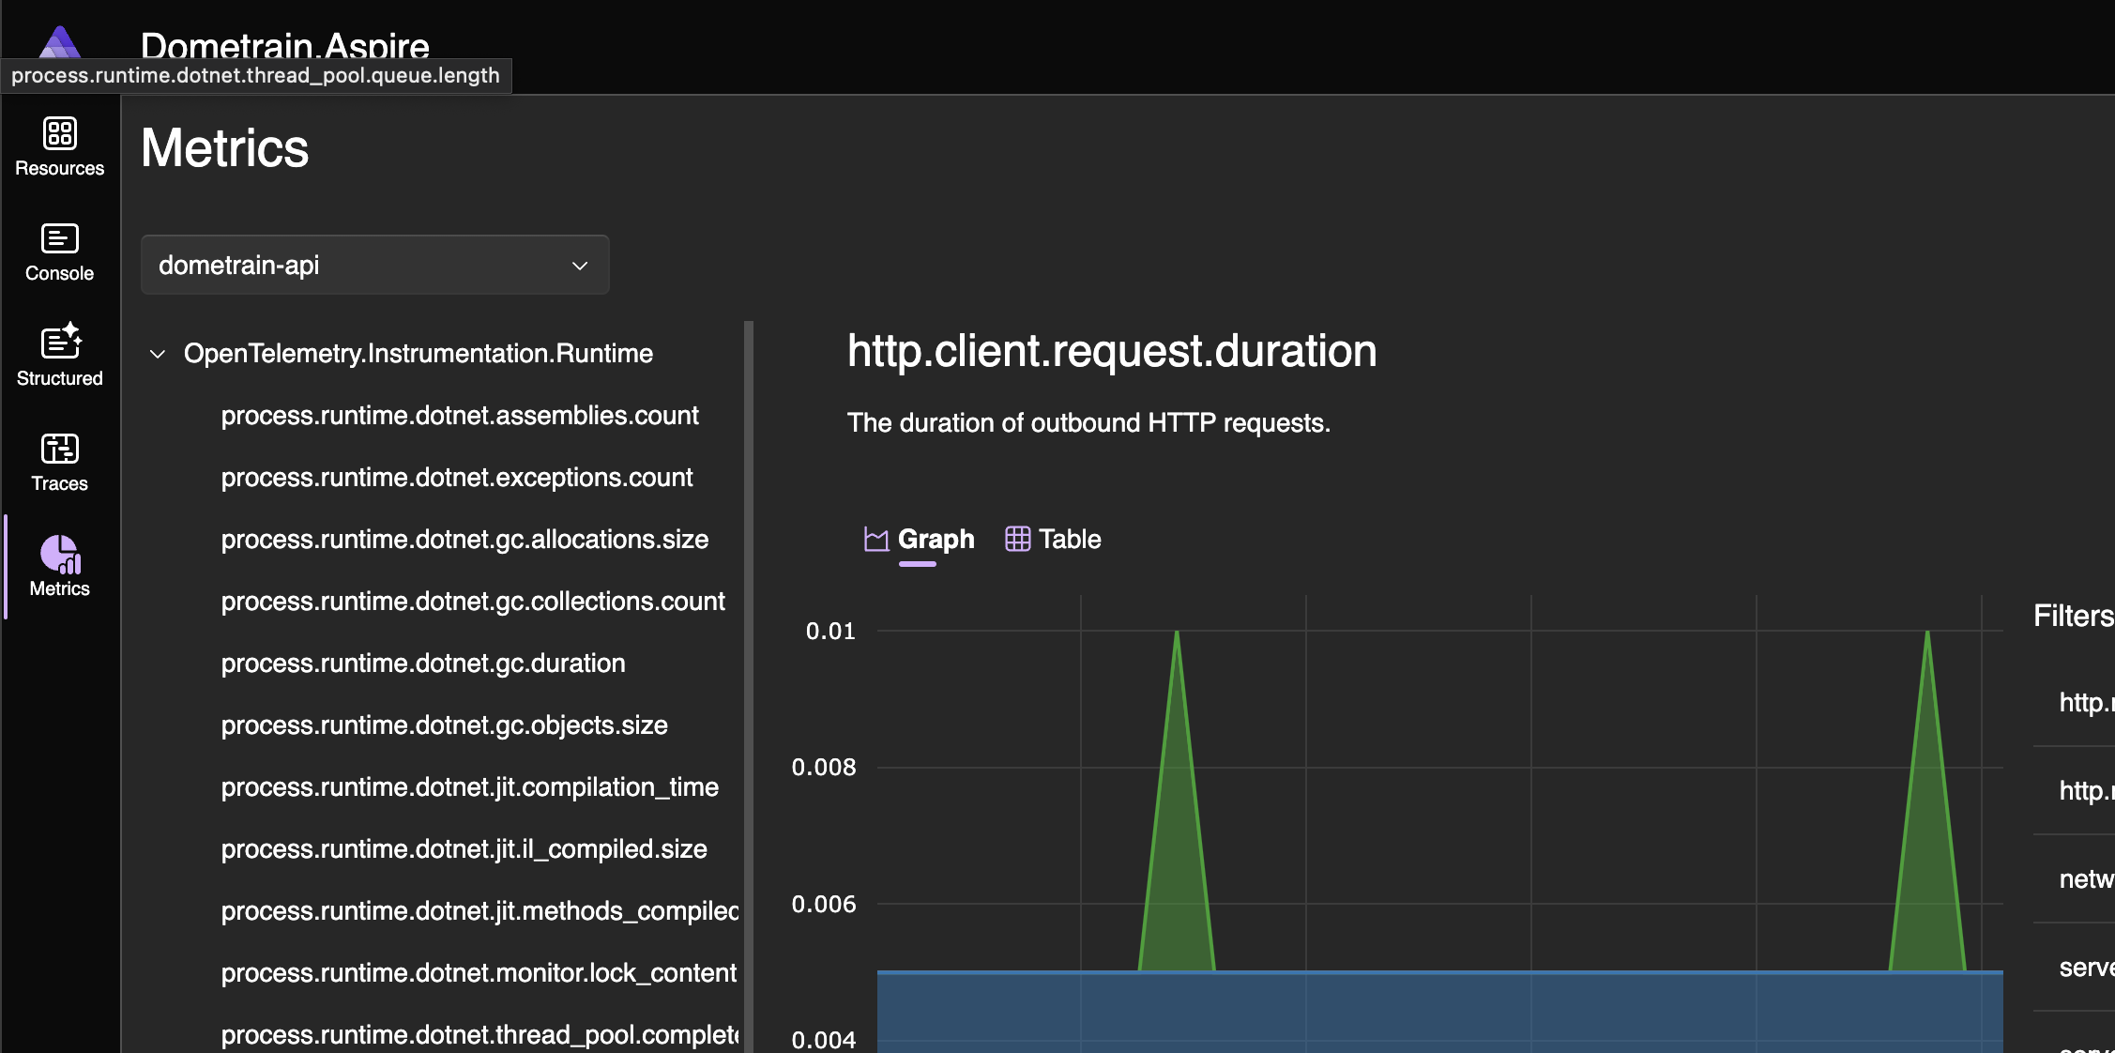The height and width of the screenshot is (1053, 2115).
Task: Select process.runtime.dotnet.assemblies.count metric
Action: [459, 416]
